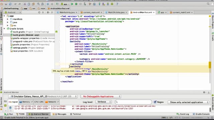Click the Open folder toolbar icon

click(2, 4)
